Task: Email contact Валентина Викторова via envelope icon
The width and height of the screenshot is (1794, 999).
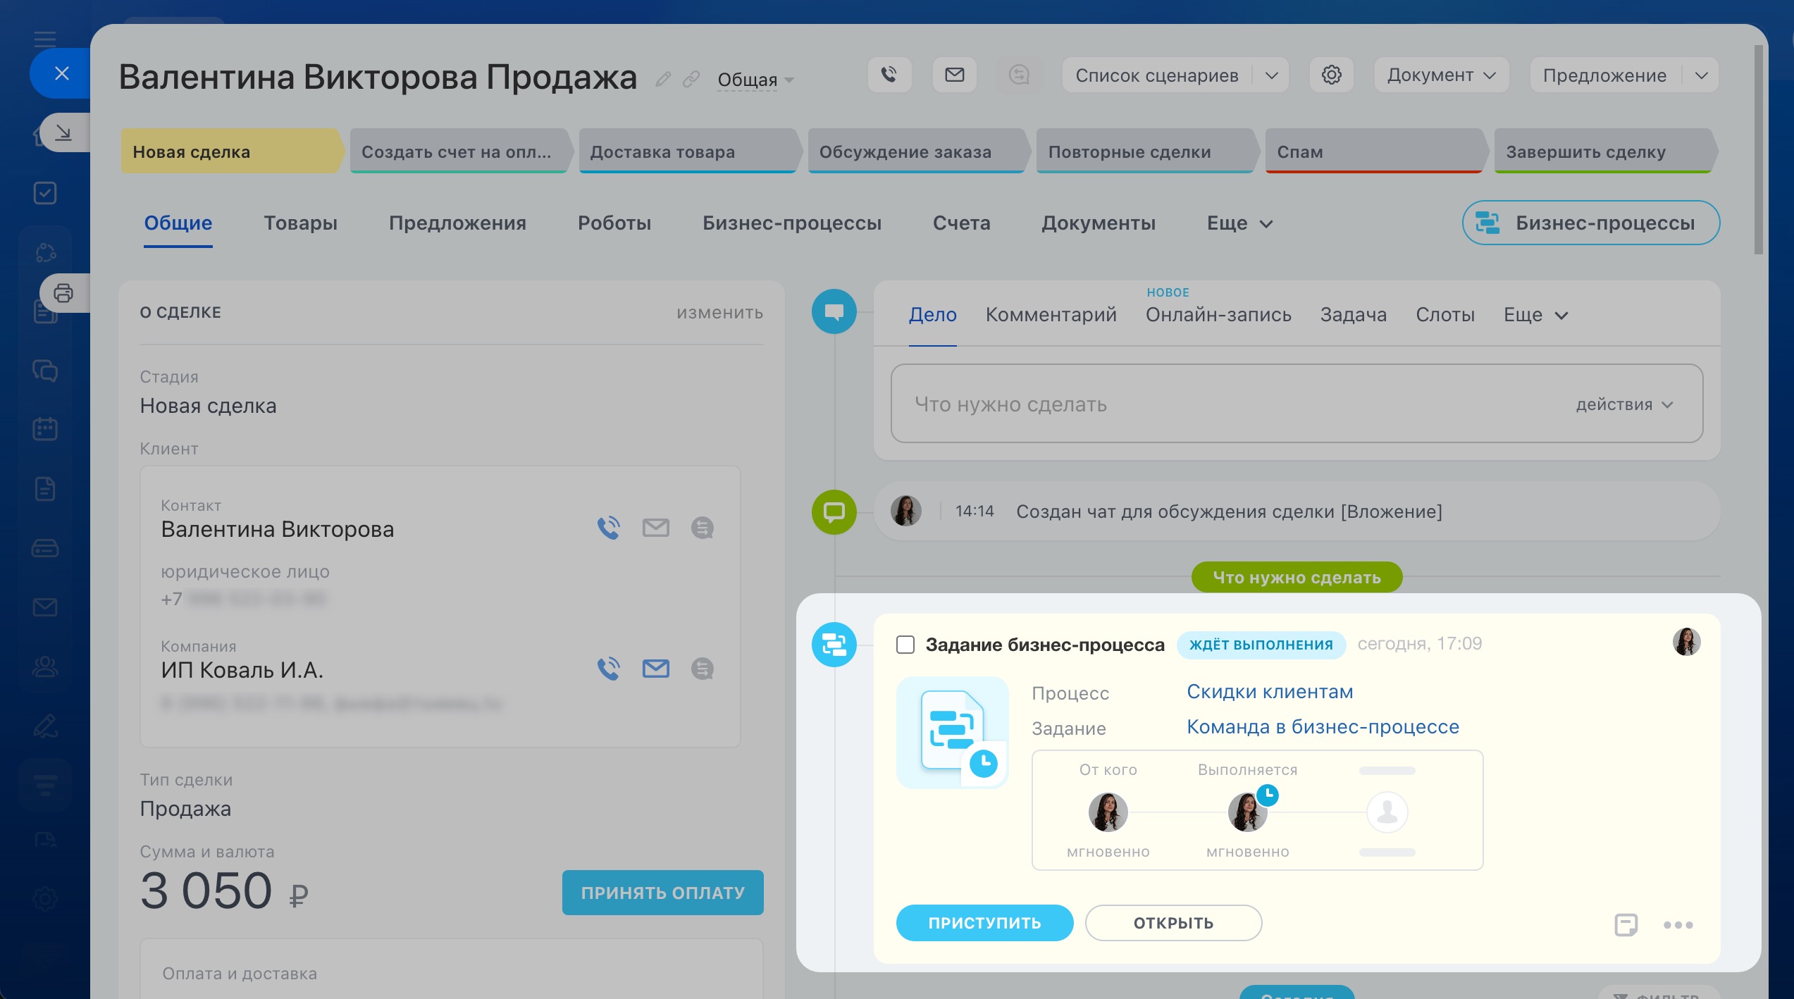Action: [x=655, y=528]
